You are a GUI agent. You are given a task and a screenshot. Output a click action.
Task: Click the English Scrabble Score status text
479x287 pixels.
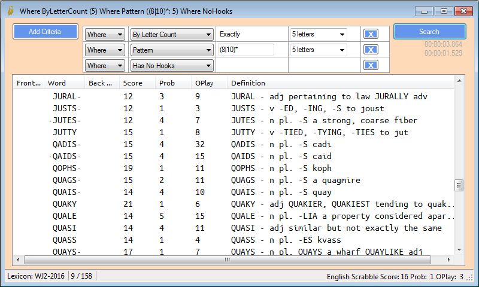click(395, 277)
